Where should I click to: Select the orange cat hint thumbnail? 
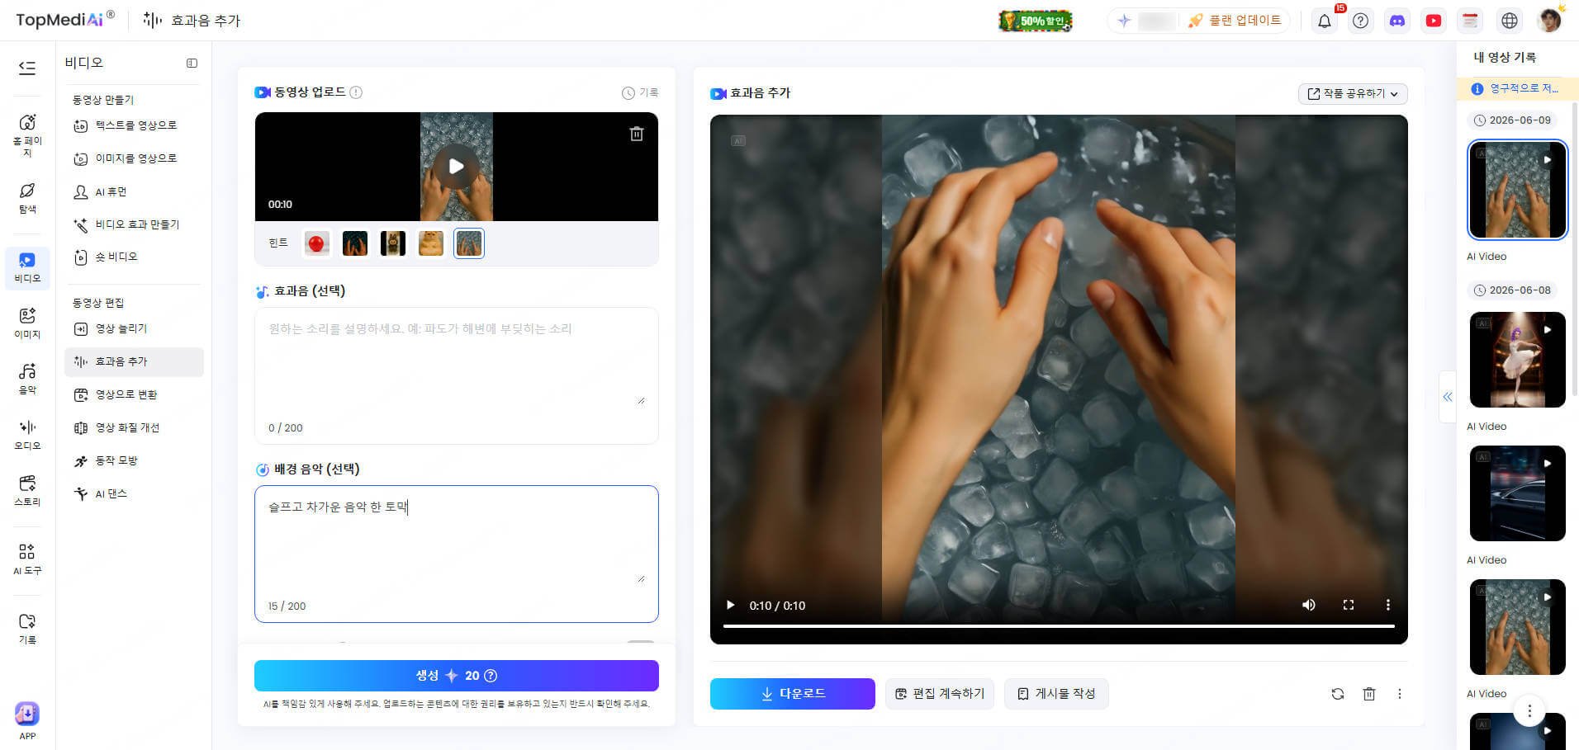point(431,243)
